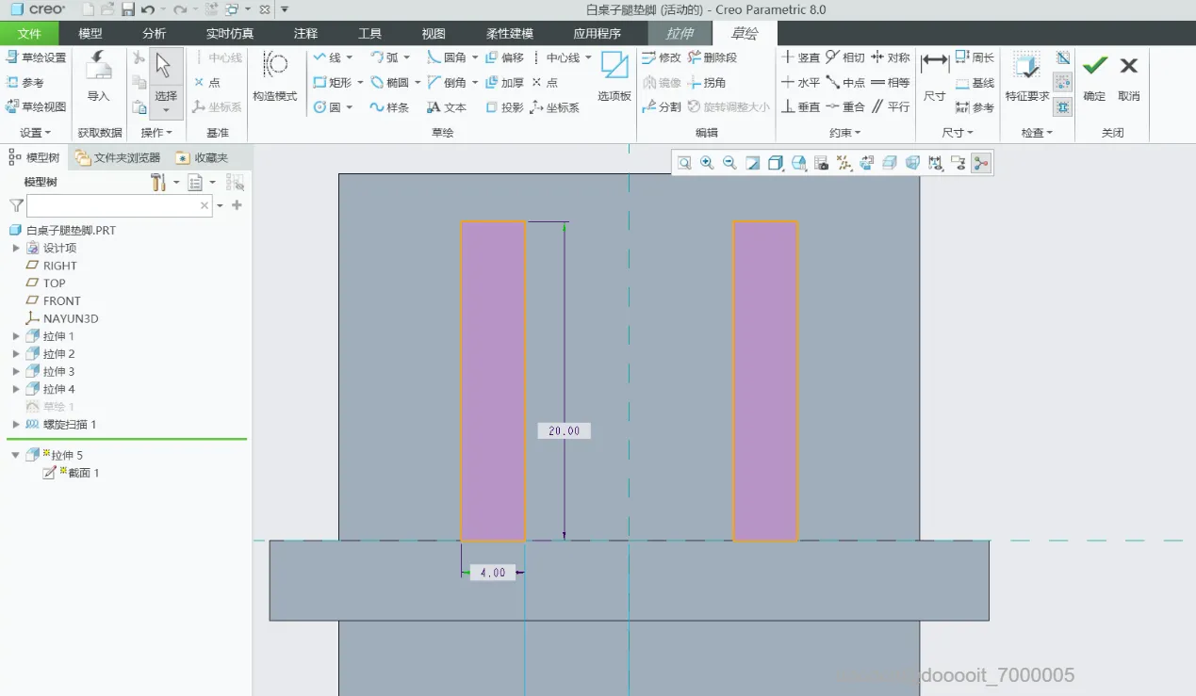Switch to the 视图 ribbon tab
This screenshot has width=1196, height=696.
click(434, 33)
